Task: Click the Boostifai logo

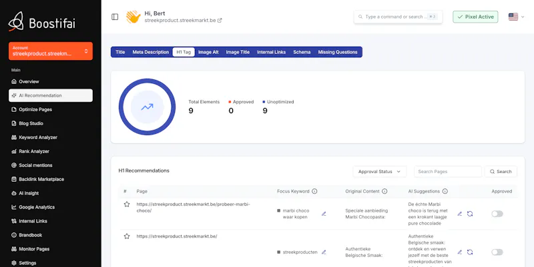Action: coord(42,23)
